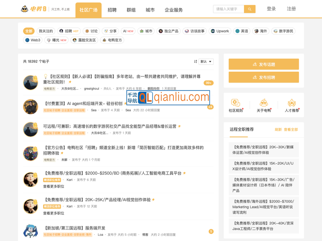Open the 社区规则 icon shortcut

coord(235,103)
